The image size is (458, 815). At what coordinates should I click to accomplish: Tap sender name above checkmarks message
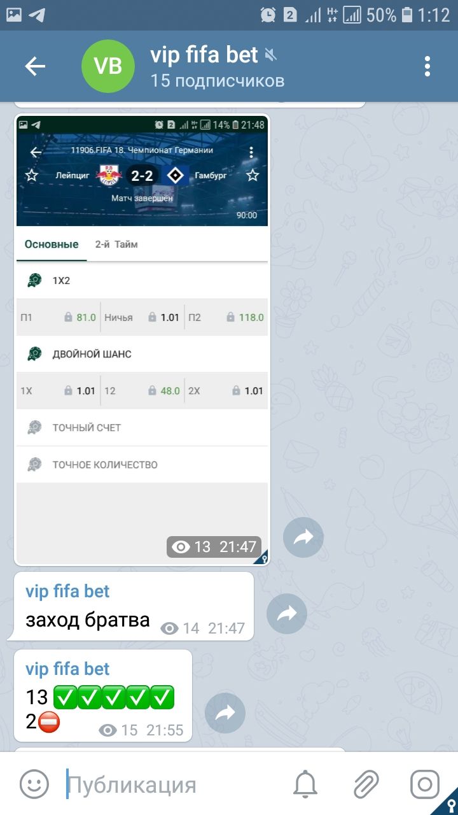click(67, 669)
